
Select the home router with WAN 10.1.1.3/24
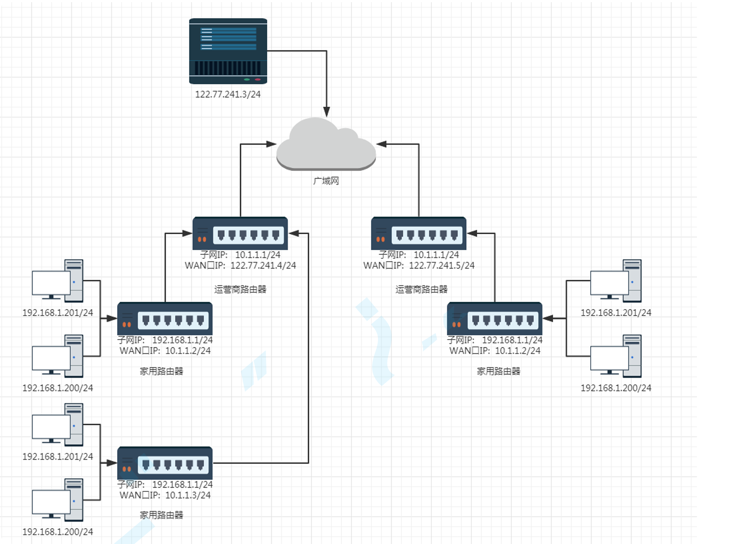(165, 463)
